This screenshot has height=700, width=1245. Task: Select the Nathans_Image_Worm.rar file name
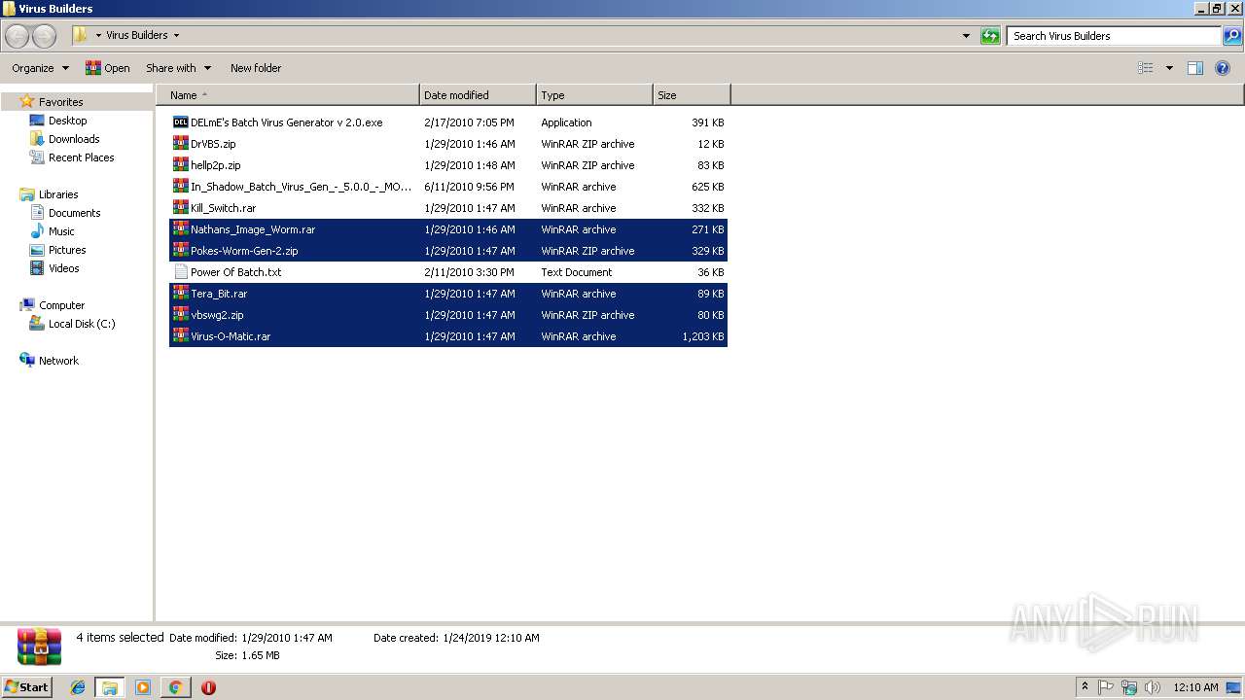[x=253, y=229]
